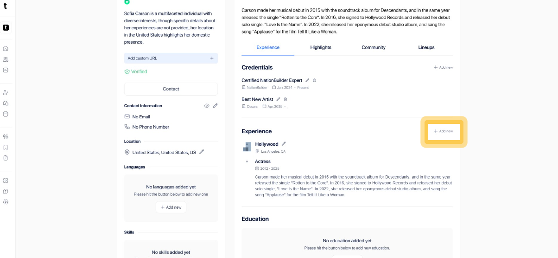The image size is (558, 258).
Task: Edit contact information pencil icon
Action: (215, 106)
